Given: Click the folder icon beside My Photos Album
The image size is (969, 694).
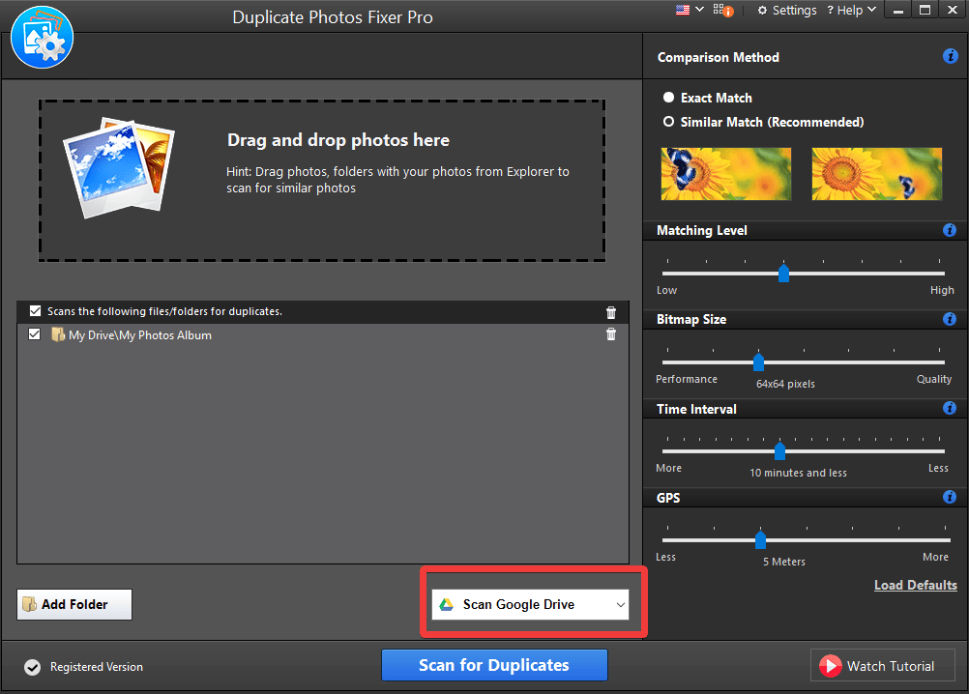Looking at the screenshot, I should (x=58, y=334).
